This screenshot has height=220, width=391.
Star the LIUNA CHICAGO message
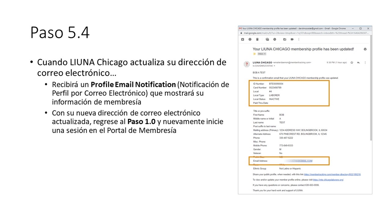pos(352,63)
